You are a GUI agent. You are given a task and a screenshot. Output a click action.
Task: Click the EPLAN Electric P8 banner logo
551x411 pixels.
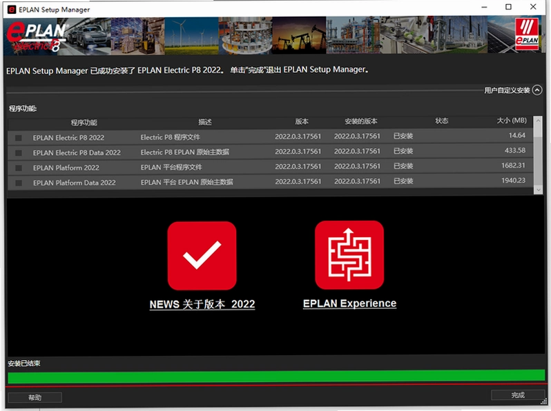(x=37, y=36)
